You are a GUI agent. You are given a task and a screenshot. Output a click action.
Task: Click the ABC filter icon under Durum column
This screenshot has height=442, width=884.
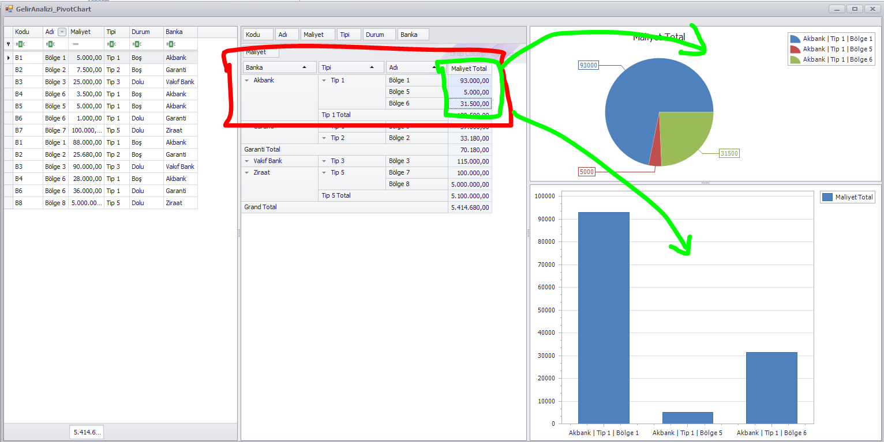pos(136,44)
